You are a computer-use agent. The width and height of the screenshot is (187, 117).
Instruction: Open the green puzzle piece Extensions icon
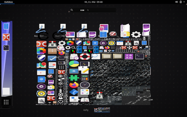[74, 78]
